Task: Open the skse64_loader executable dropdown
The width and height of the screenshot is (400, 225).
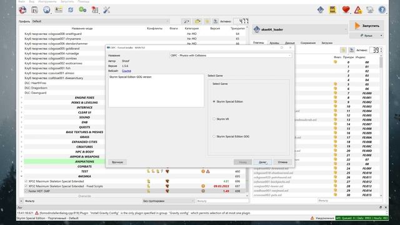Action: click(x=300, y=29)
